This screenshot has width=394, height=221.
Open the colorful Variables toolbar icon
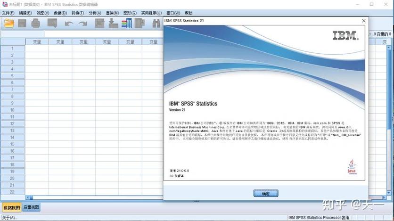[127, 24]
